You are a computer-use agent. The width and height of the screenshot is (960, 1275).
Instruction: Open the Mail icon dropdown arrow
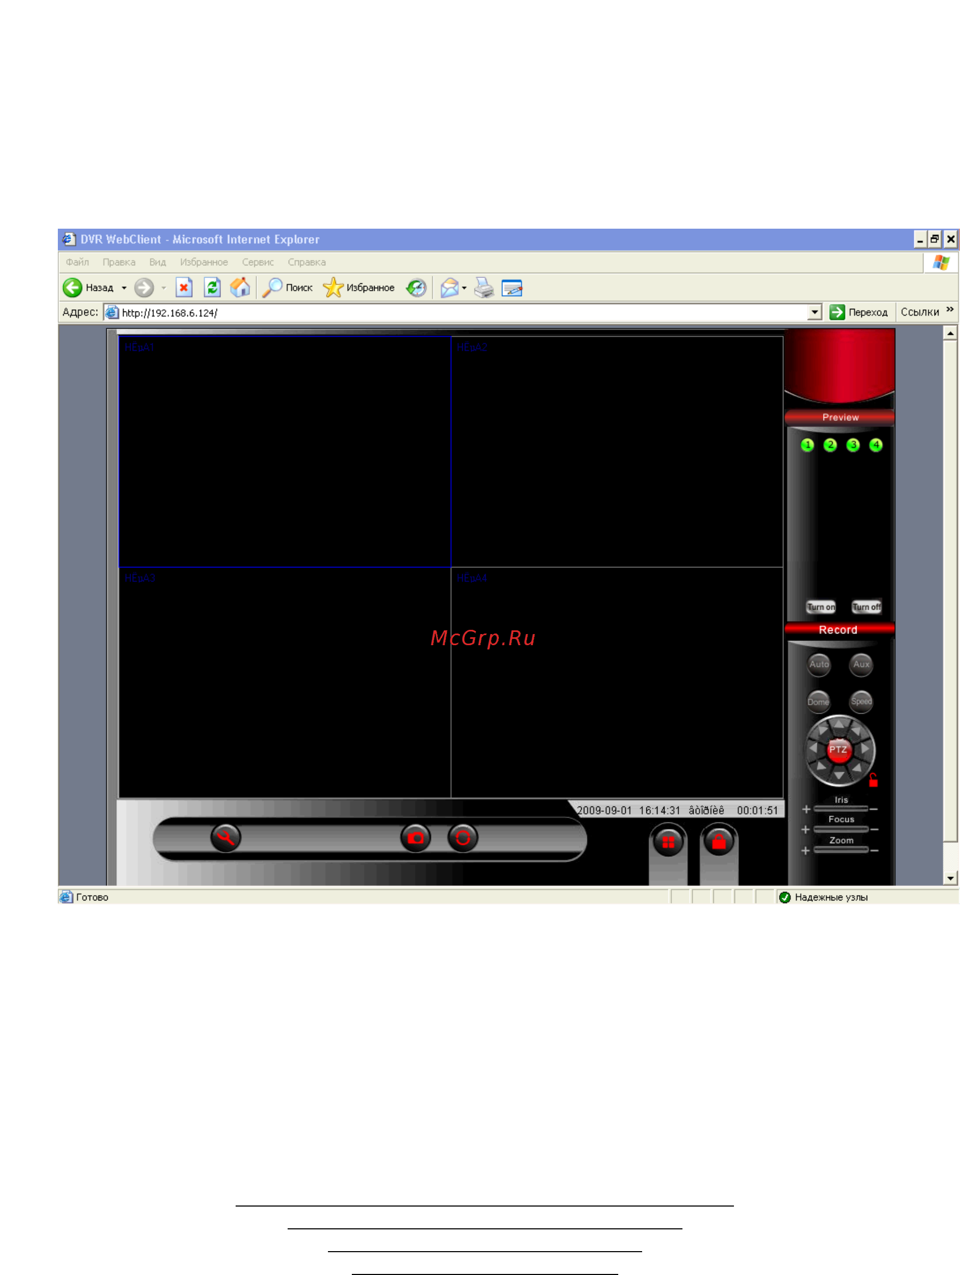pyautogui.click(x=464, y=288)
